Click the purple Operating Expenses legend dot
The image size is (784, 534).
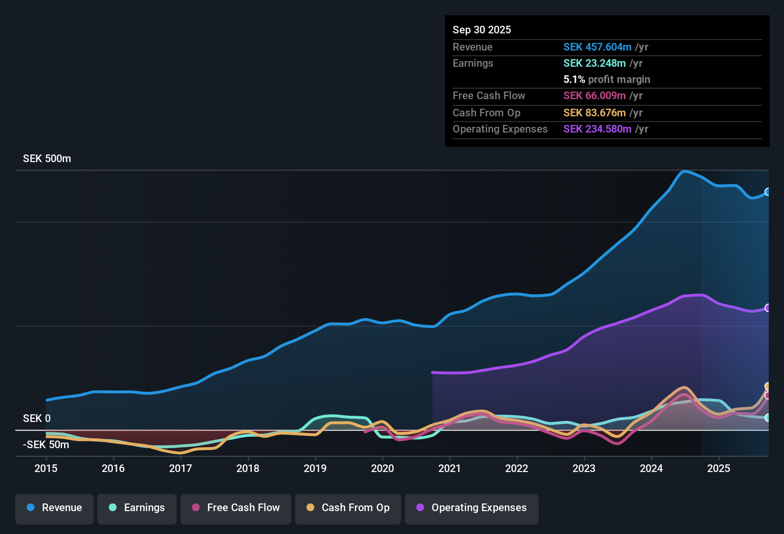[420, 507]
